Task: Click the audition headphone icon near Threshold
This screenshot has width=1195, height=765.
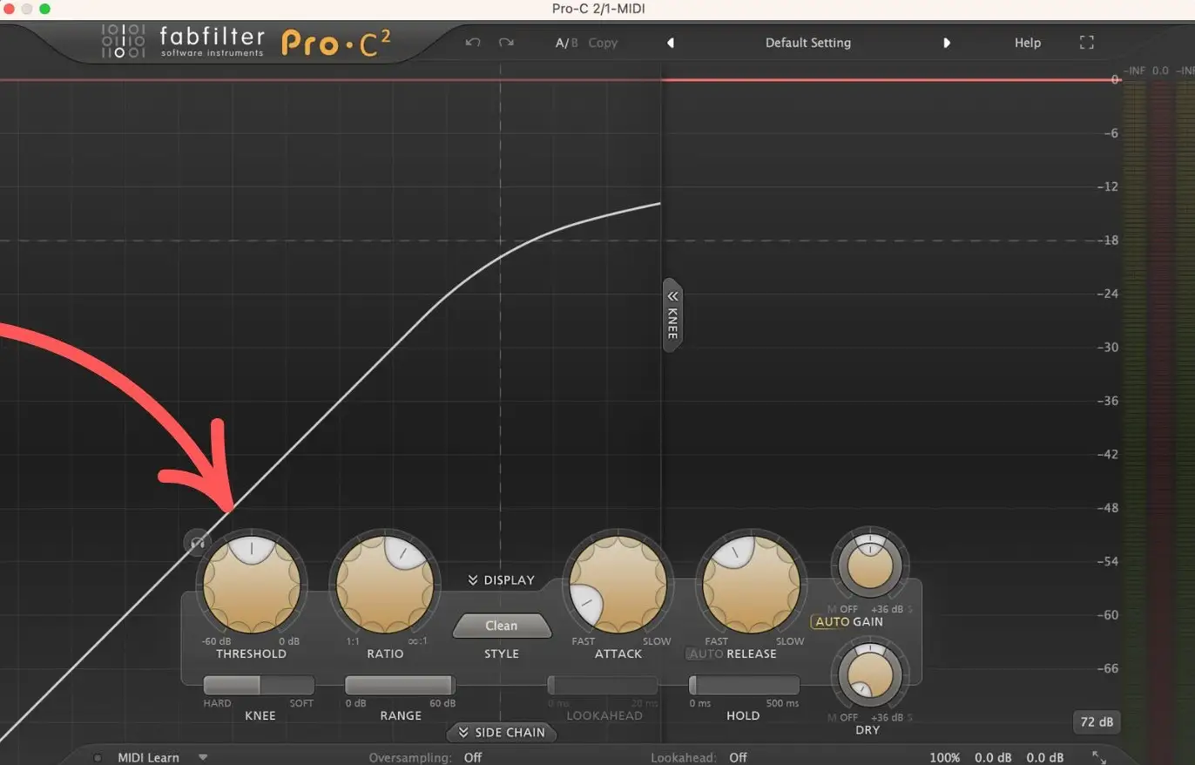Action: click(198, 542)
